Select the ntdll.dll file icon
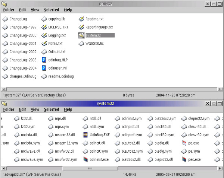The height and width of the screenshot is (178, 224). click(85, 118)
